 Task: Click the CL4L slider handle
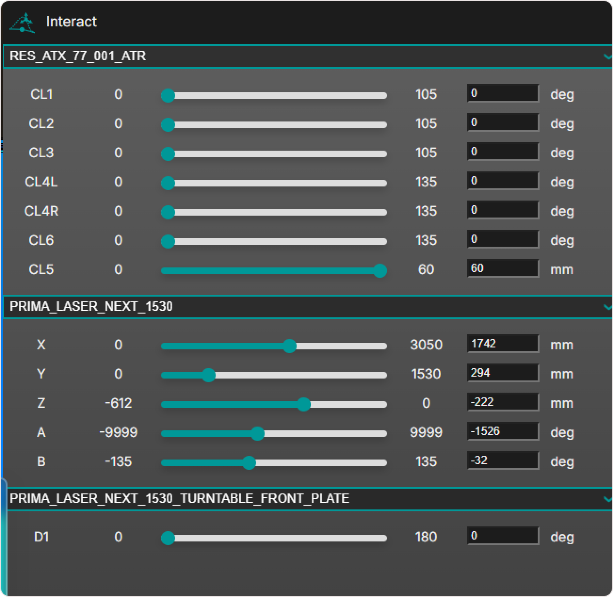pyautogui.click(x=168, y=183)
